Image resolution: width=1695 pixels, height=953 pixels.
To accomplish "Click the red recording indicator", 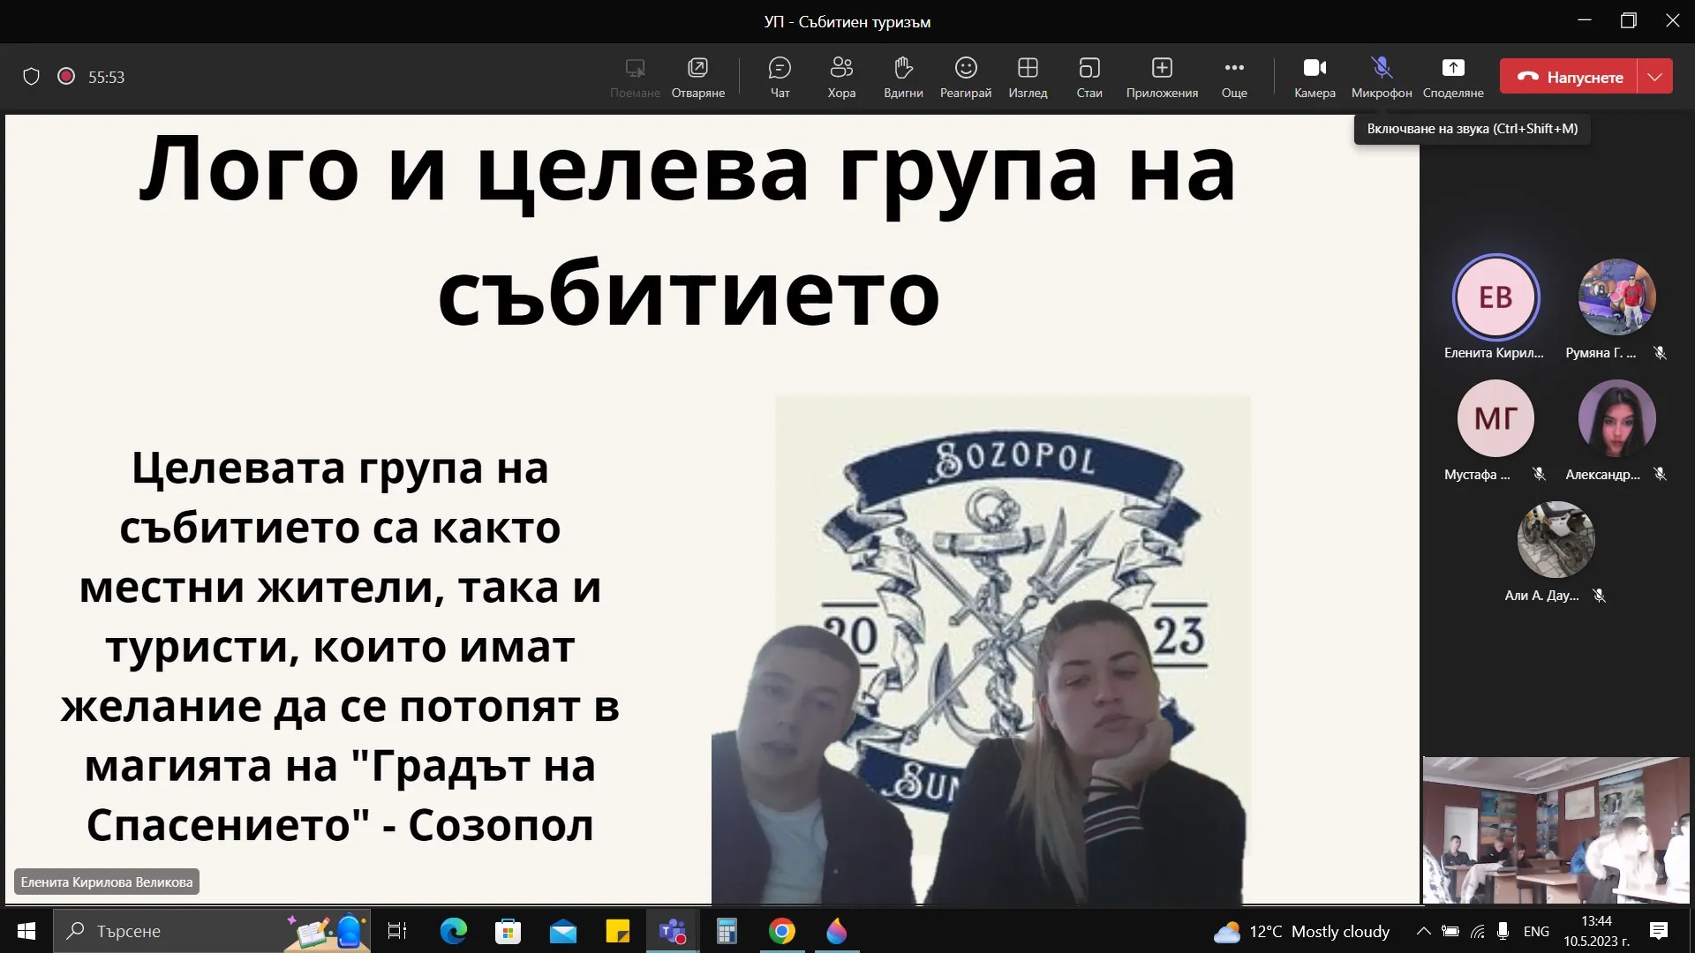I will 65,77.
